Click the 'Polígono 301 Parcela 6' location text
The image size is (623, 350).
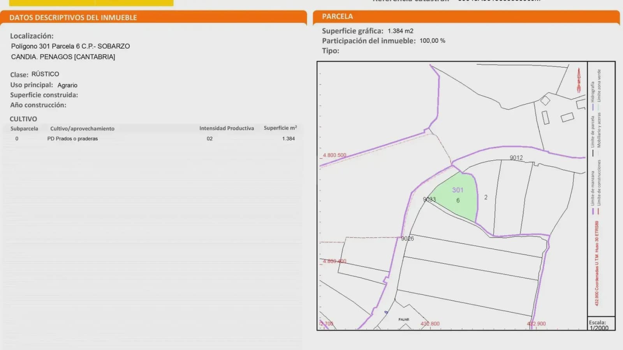pos(70,46)
